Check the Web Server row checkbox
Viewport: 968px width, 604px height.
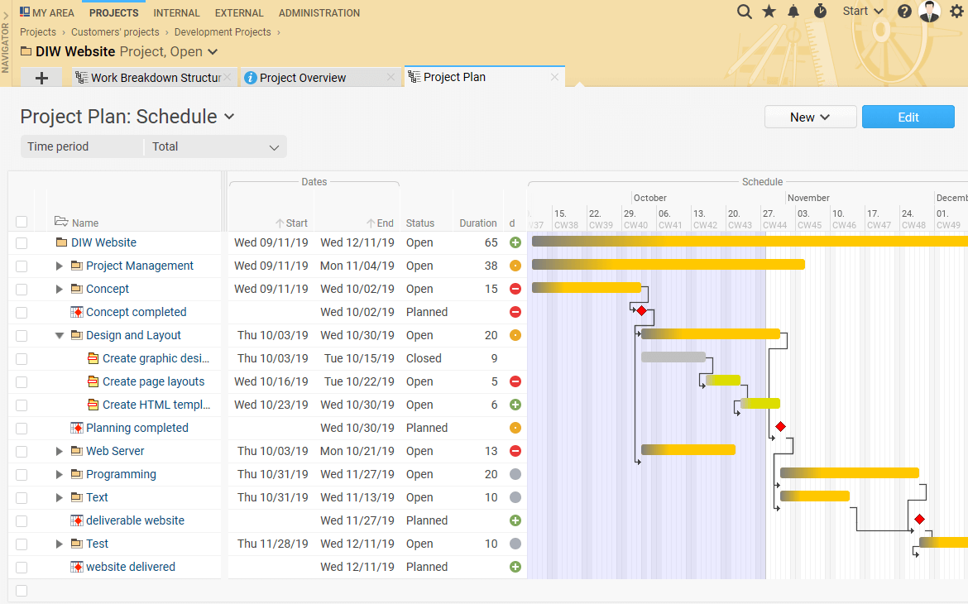coord(22,452)
